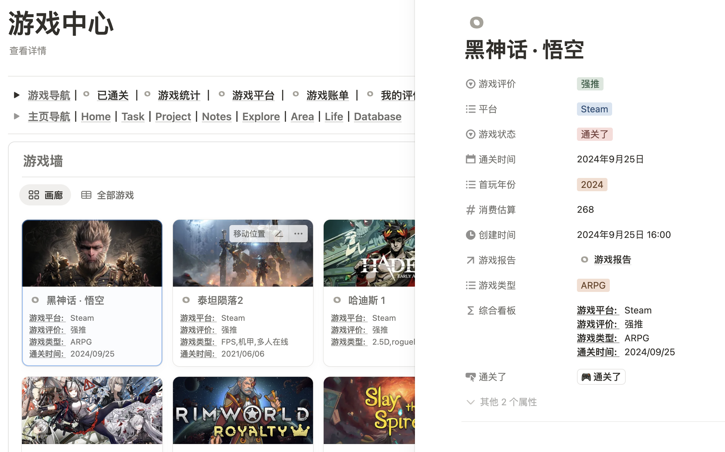
Task: Open the 游戏统计 link
Action: click(179, 95)
